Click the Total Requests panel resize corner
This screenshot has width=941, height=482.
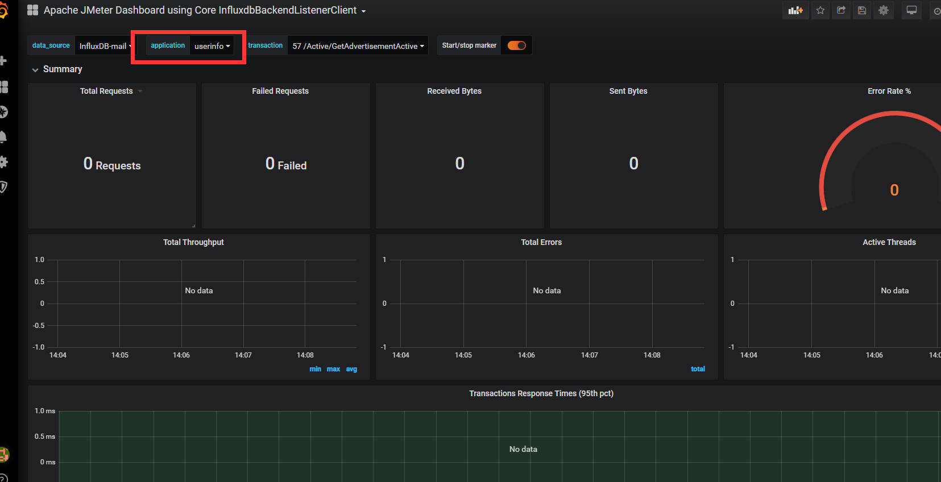pyautogui.click(x=193, y=226)
